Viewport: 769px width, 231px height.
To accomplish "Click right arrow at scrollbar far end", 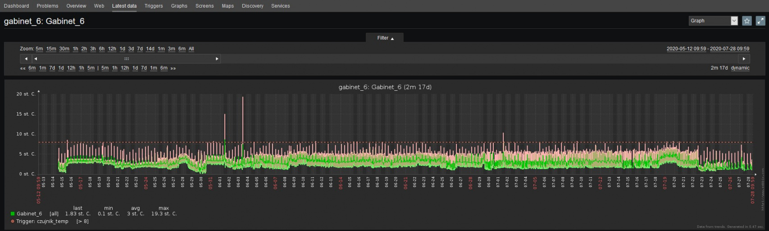I will click(x=744, y=59).
